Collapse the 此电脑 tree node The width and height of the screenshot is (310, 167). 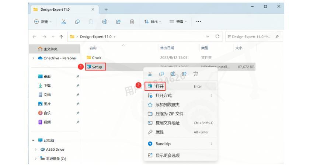coord(33,140)
